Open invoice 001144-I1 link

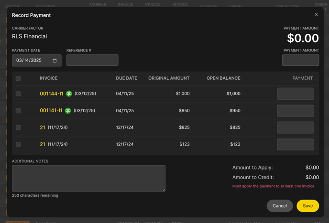[51, 94]
